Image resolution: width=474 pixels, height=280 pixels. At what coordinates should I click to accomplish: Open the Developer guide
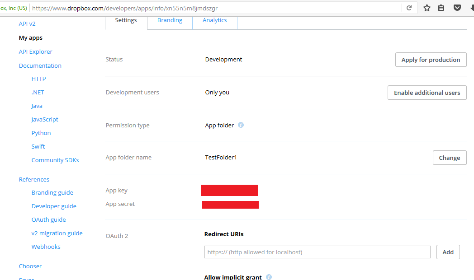pyautogui.click(x=54, y=206)
